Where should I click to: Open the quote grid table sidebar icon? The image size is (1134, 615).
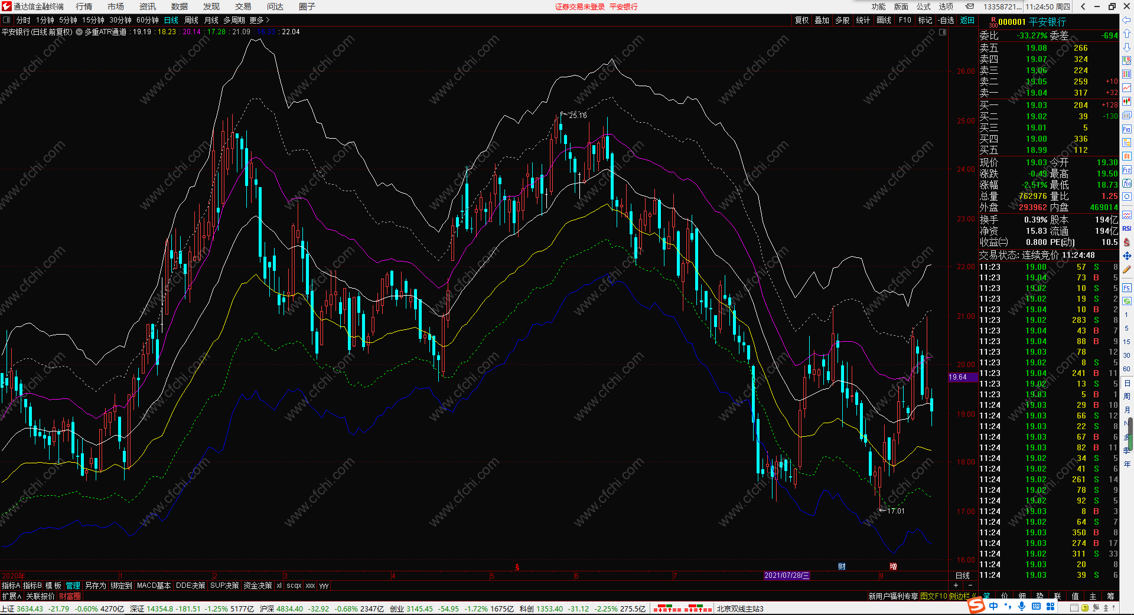coord(1126,74)
